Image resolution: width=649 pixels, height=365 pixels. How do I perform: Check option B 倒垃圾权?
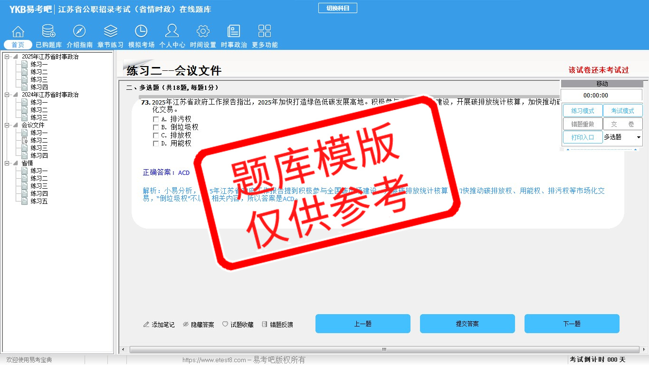[156, 127]
